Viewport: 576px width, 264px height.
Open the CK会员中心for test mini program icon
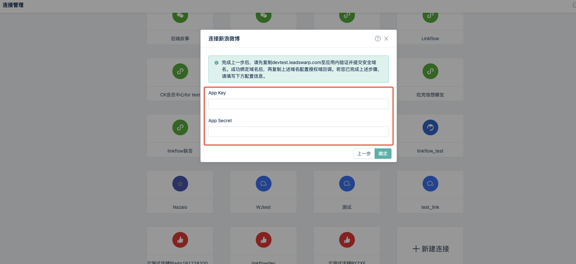[180, 71]
